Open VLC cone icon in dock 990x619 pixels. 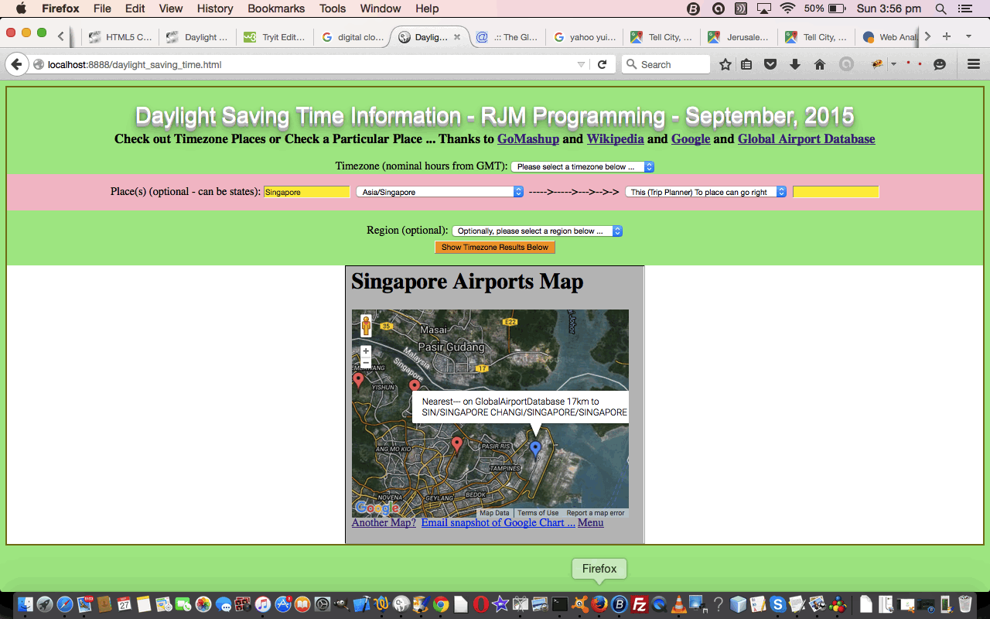(x=678, y=604)
